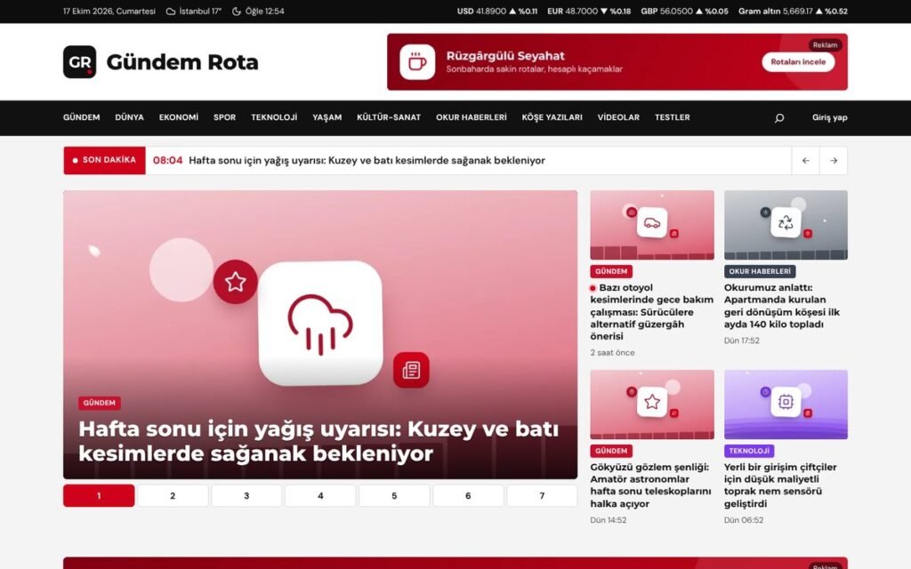
Task: Select slide 2 in the hero pager
Action: pos(173,496)
